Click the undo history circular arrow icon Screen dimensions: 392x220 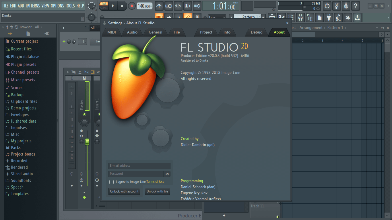[327, 6]
